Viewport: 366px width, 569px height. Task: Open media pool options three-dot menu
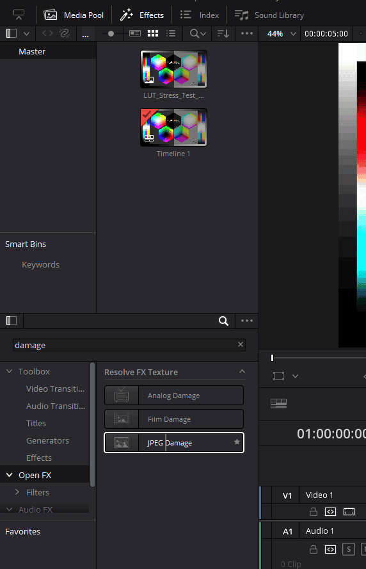(246, 33)
